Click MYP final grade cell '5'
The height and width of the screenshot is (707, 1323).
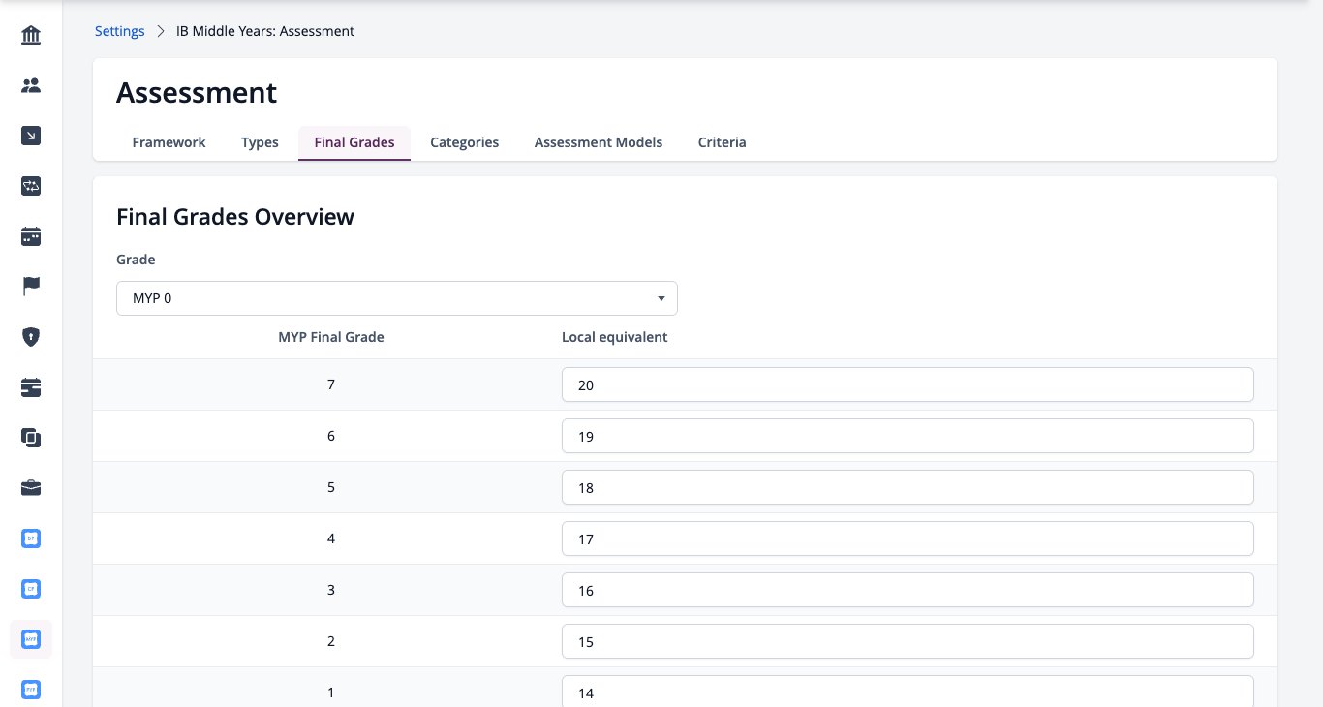(331, 487)
